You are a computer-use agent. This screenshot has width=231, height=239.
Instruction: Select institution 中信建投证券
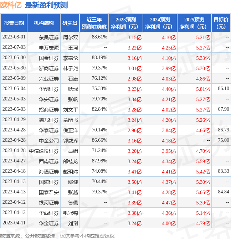44,151
